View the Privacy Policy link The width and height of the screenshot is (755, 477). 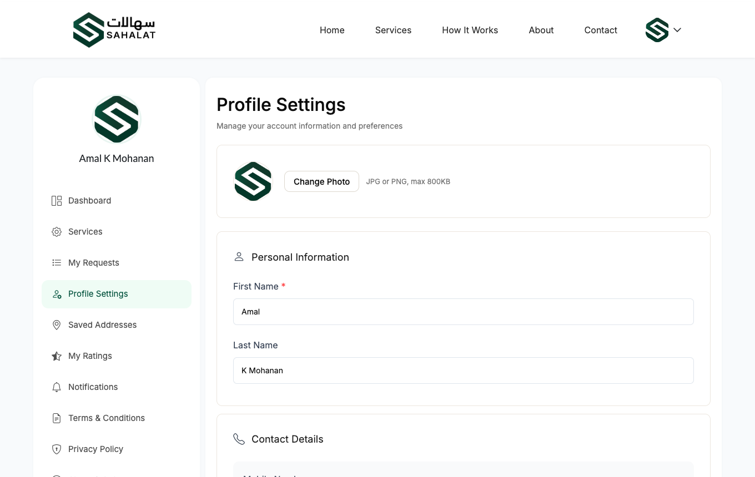(x=117, y=449)
